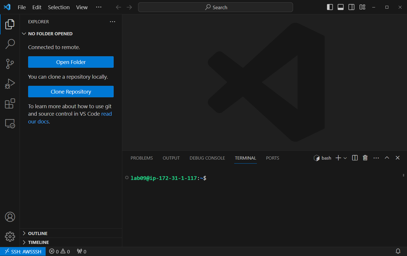Toggle the bottom panel layout icon
This screenshot has height=256, width=407.
(341, 7)
